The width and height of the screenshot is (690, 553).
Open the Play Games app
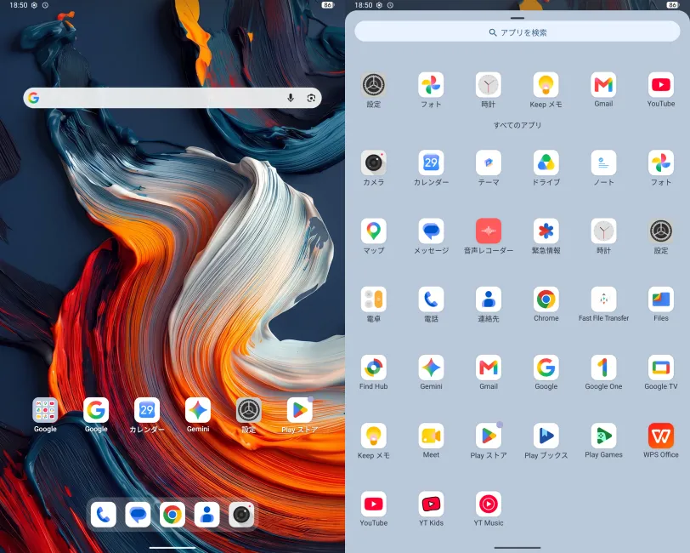[603, 436]
